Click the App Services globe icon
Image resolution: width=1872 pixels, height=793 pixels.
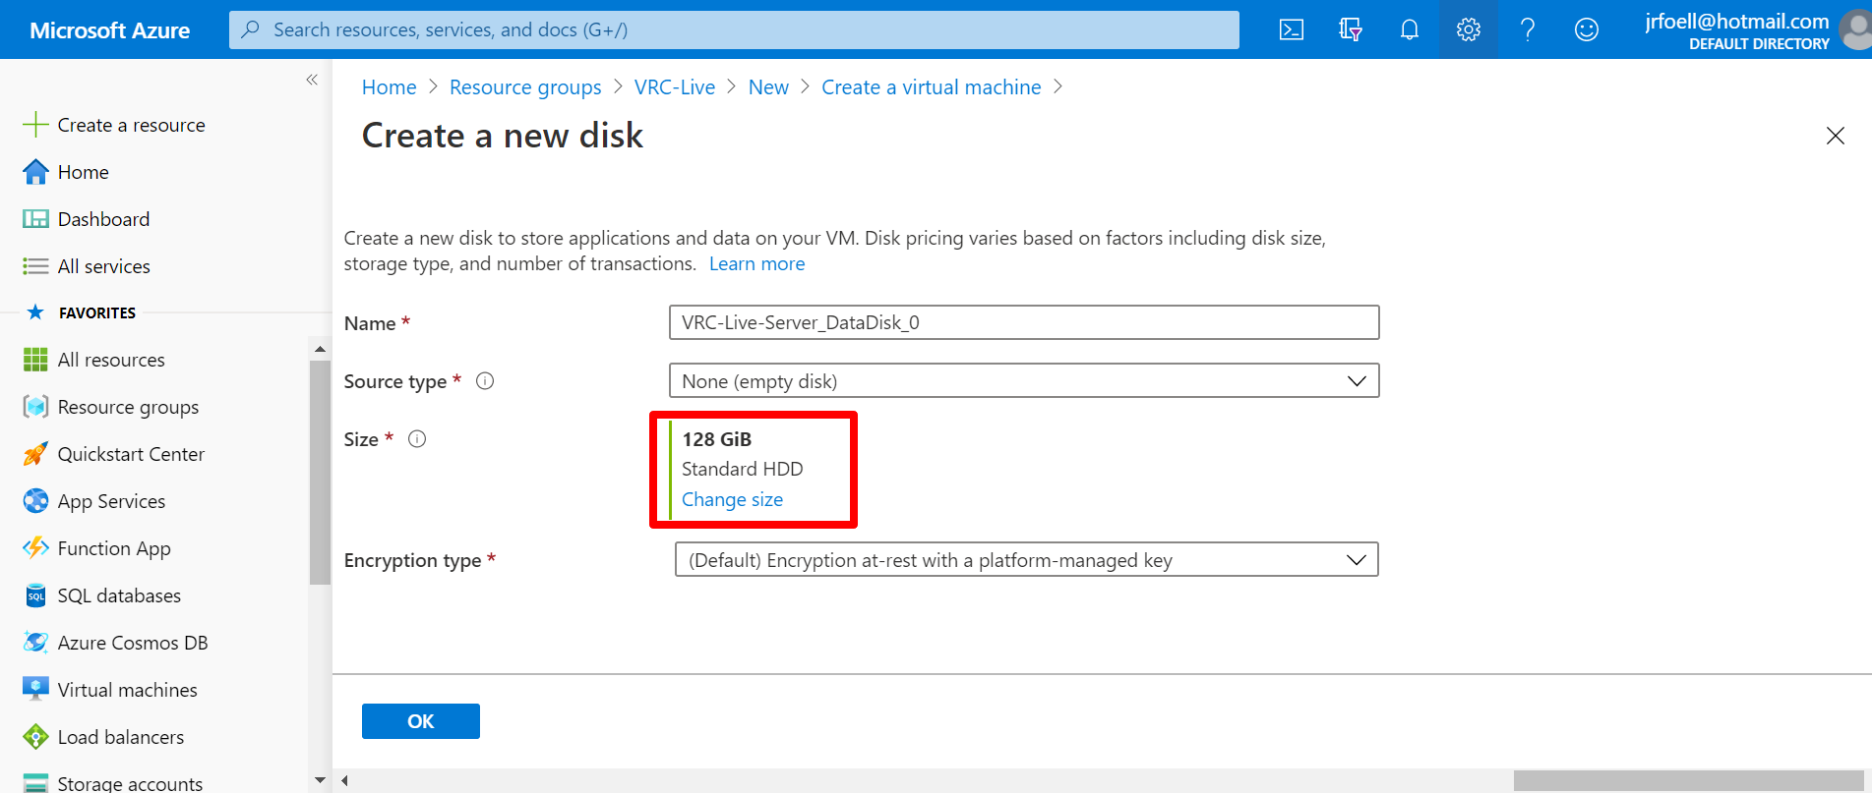(35, 501)
